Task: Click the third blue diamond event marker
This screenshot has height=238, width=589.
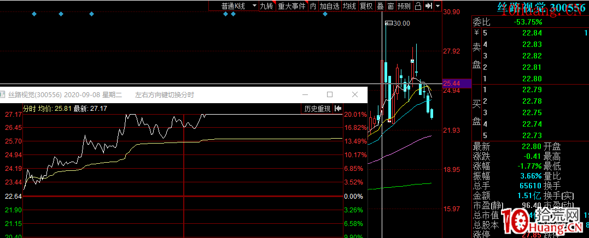Action: point(91,14)
